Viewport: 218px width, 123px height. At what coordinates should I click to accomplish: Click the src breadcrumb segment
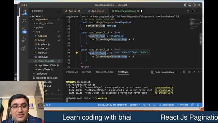(84, 16)
